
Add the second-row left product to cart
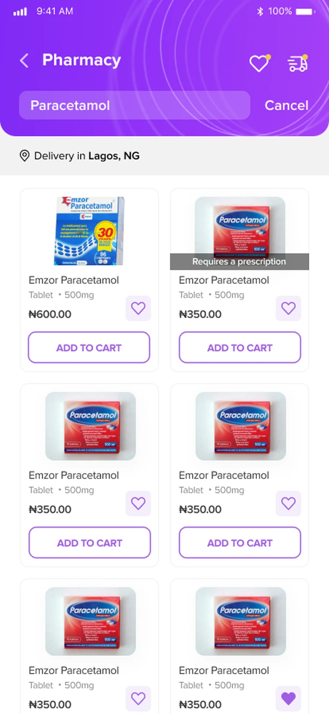(x=89, y=543)
